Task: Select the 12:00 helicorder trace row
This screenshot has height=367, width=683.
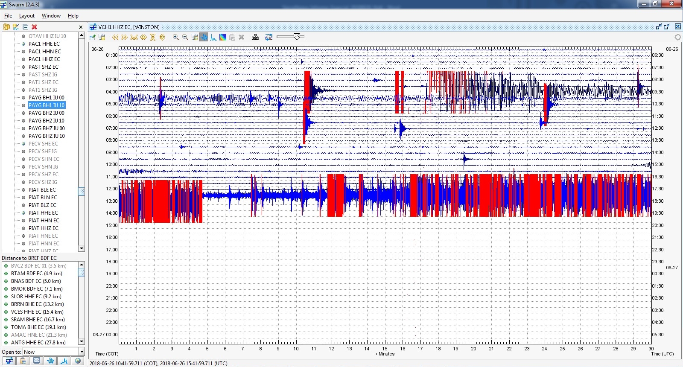Action: [x=385, y=189]
